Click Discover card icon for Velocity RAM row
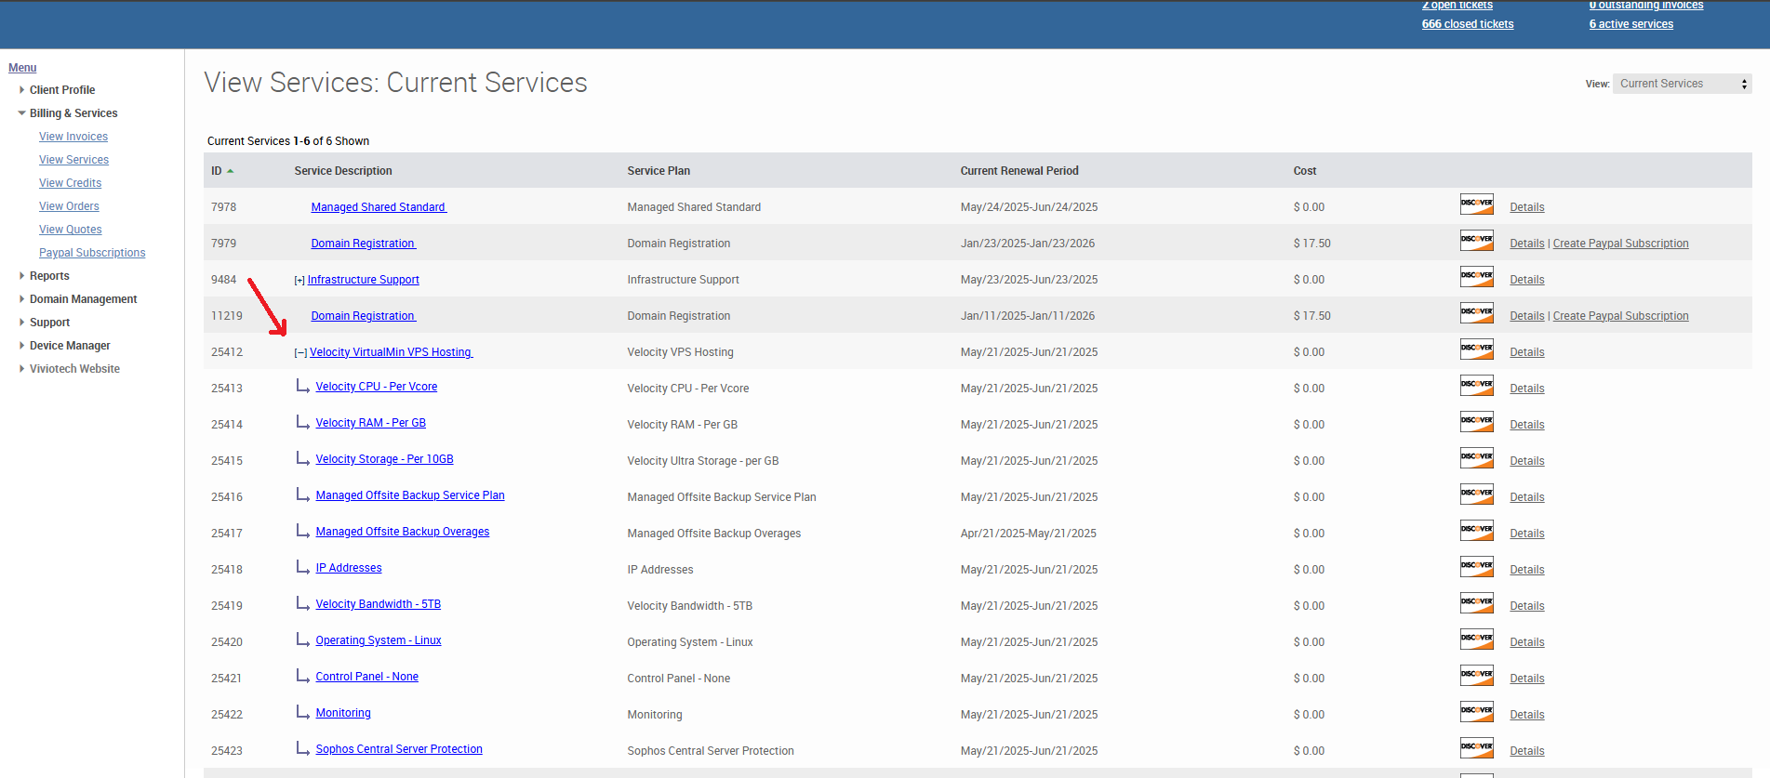The width and height of the screenshot is (1770, 778). pos(1476,422)
